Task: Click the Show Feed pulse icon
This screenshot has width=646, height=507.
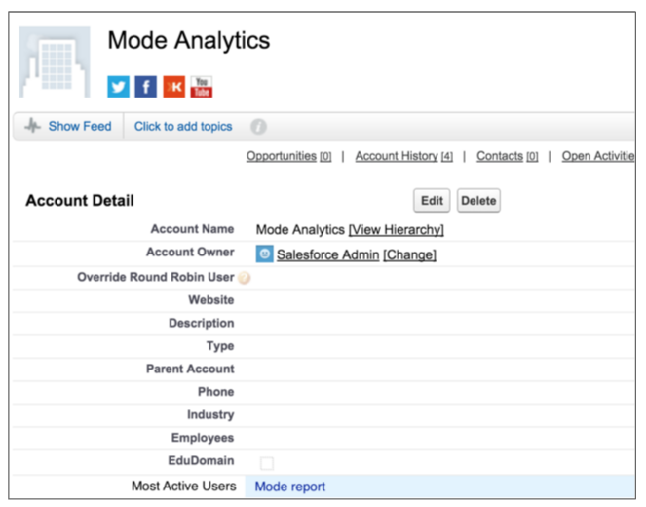Action: [x=32, y=126]
